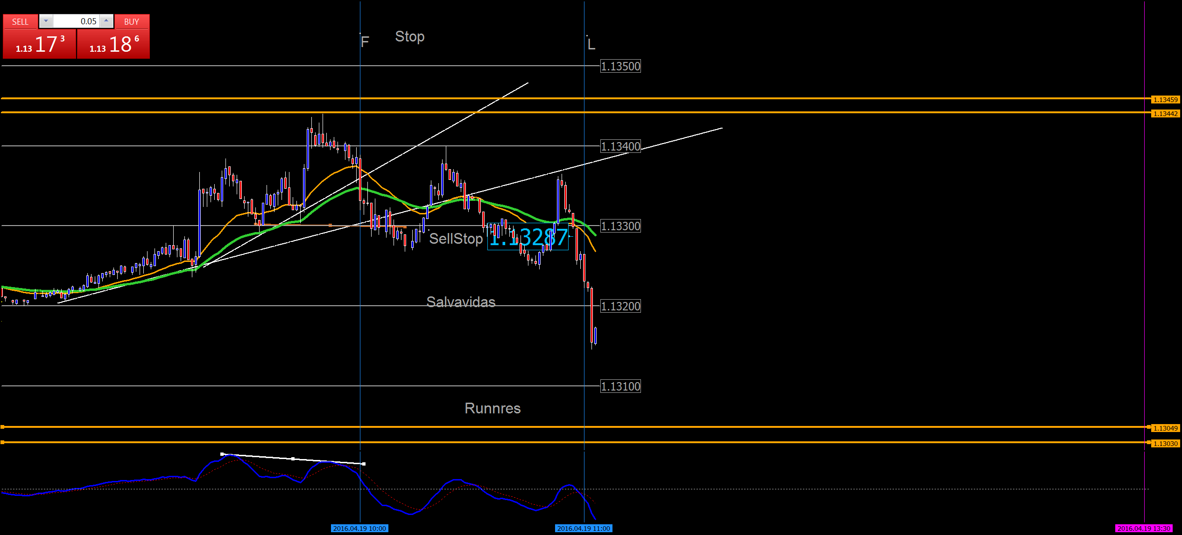Click the 1.13459 orange price tag
Viewport: 1182px width, 535px height.
pos(1165,100)
